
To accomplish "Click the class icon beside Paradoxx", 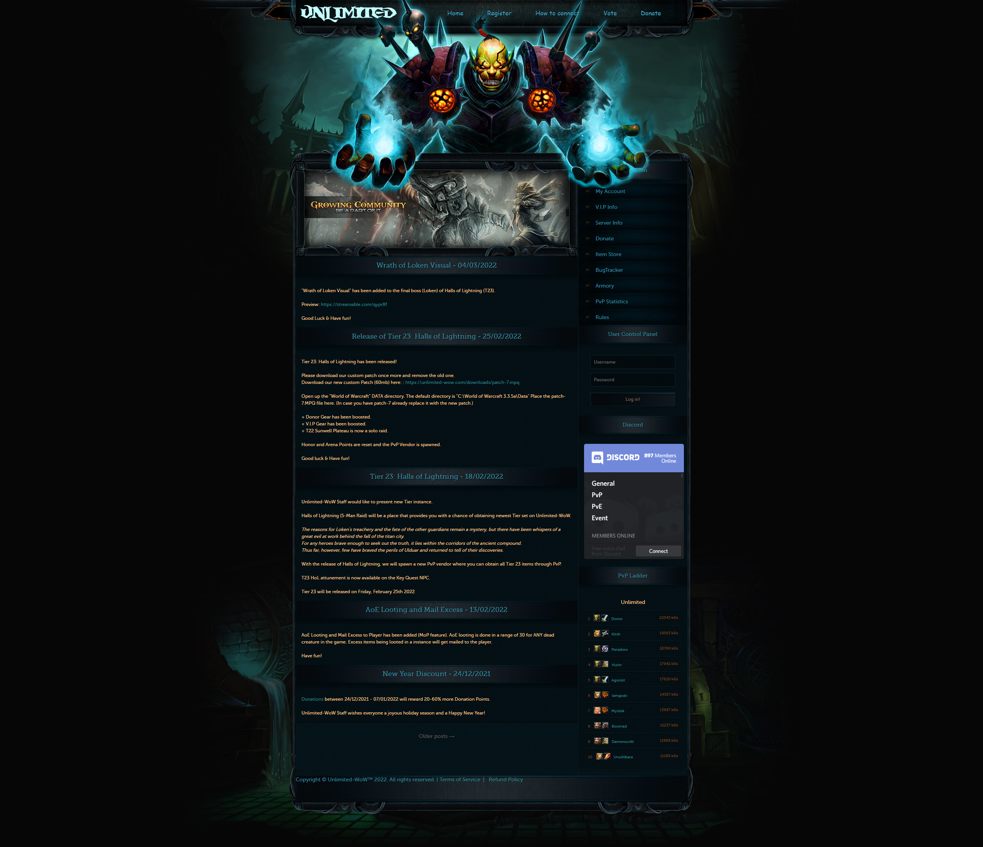I will 605,648.
